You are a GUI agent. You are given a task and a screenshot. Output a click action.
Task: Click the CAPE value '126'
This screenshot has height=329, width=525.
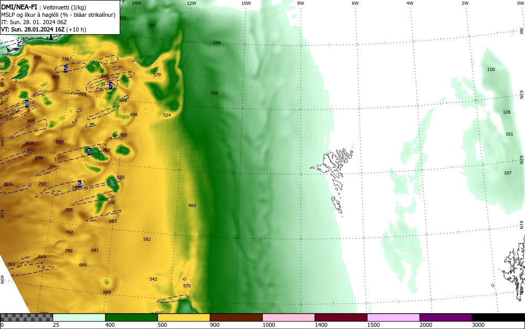[507, 112]
